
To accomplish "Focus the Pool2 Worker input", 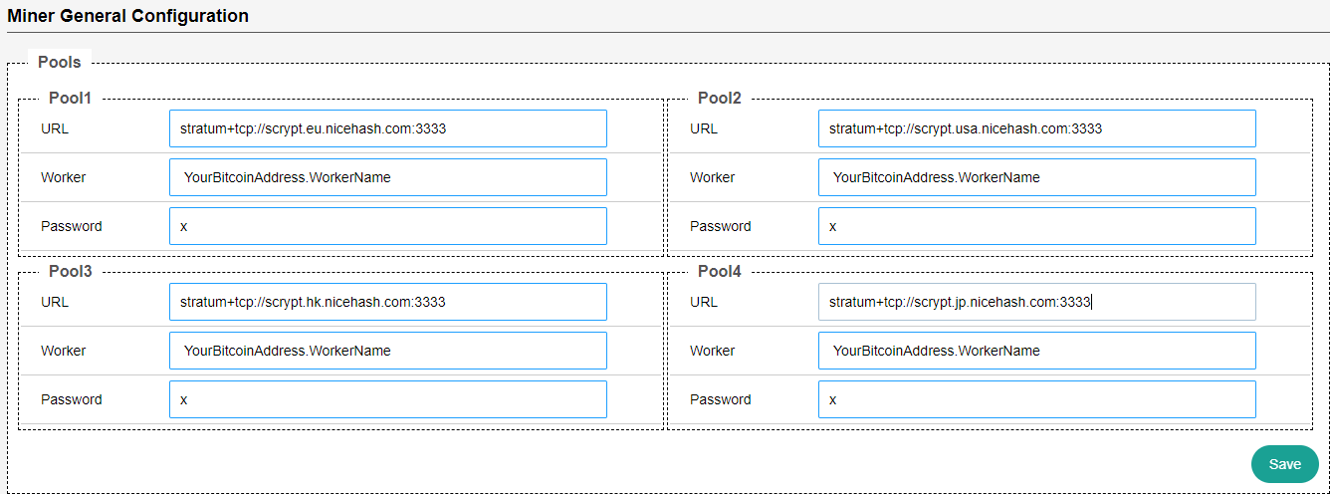I will (1036, 177).
